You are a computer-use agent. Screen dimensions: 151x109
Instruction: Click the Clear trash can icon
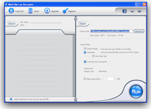point(30,11)
